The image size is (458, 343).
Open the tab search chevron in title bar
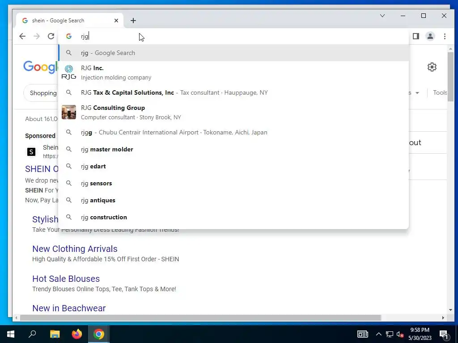382,16
